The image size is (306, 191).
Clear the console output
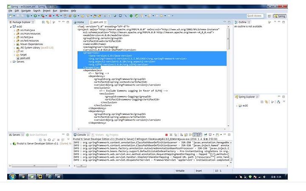pos(181,135)
